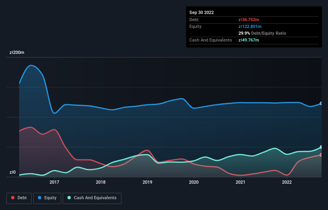Image resolution: width=328 pixels, height=210 pixels.
Task: Click the Debt label in tooltip
Action: coord(194,20)
